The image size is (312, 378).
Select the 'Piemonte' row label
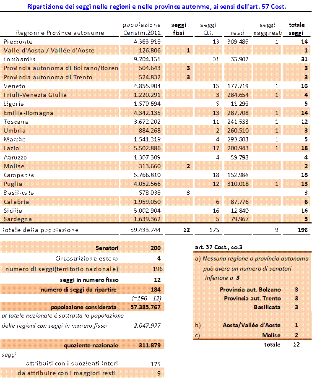pyautogui.click(x=18, y=42)
